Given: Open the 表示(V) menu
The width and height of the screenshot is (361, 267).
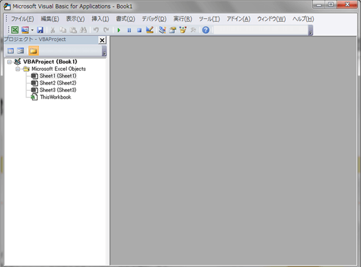Looking at the screenshot, I should 75,19.
